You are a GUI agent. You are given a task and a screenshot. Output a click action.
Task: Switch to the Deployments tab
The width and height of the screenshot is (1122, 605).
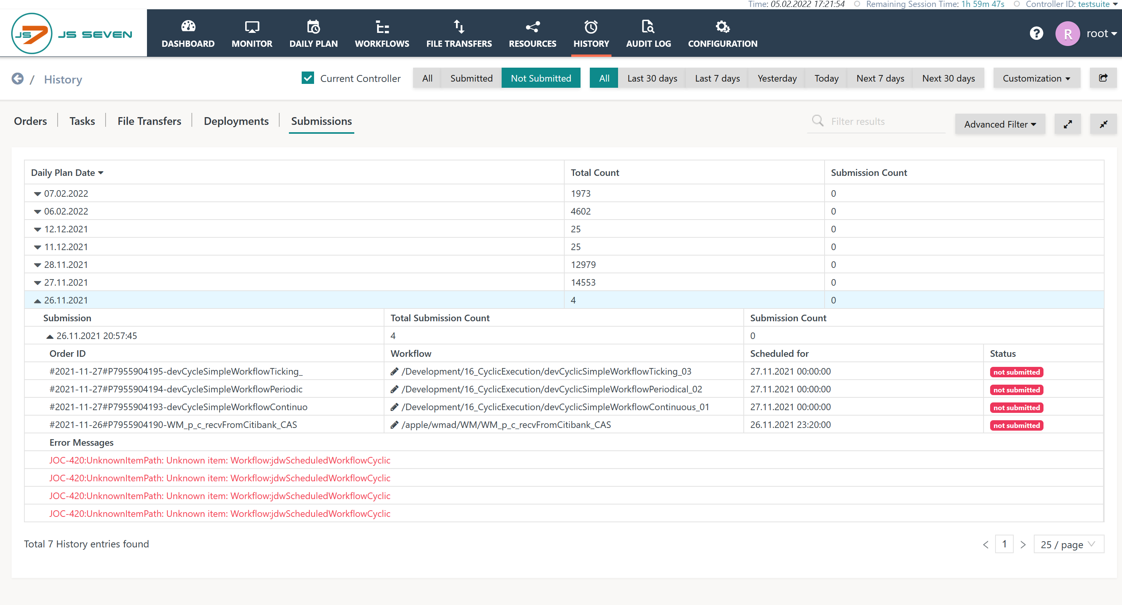click(236, 121)
